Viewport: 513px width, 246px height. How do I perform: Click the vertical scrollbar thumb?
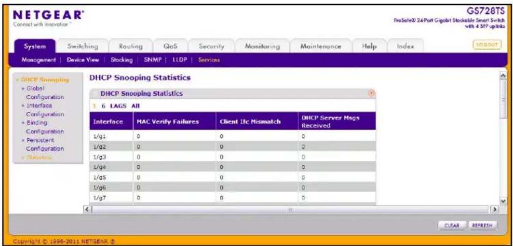click(x=504, y=100)
